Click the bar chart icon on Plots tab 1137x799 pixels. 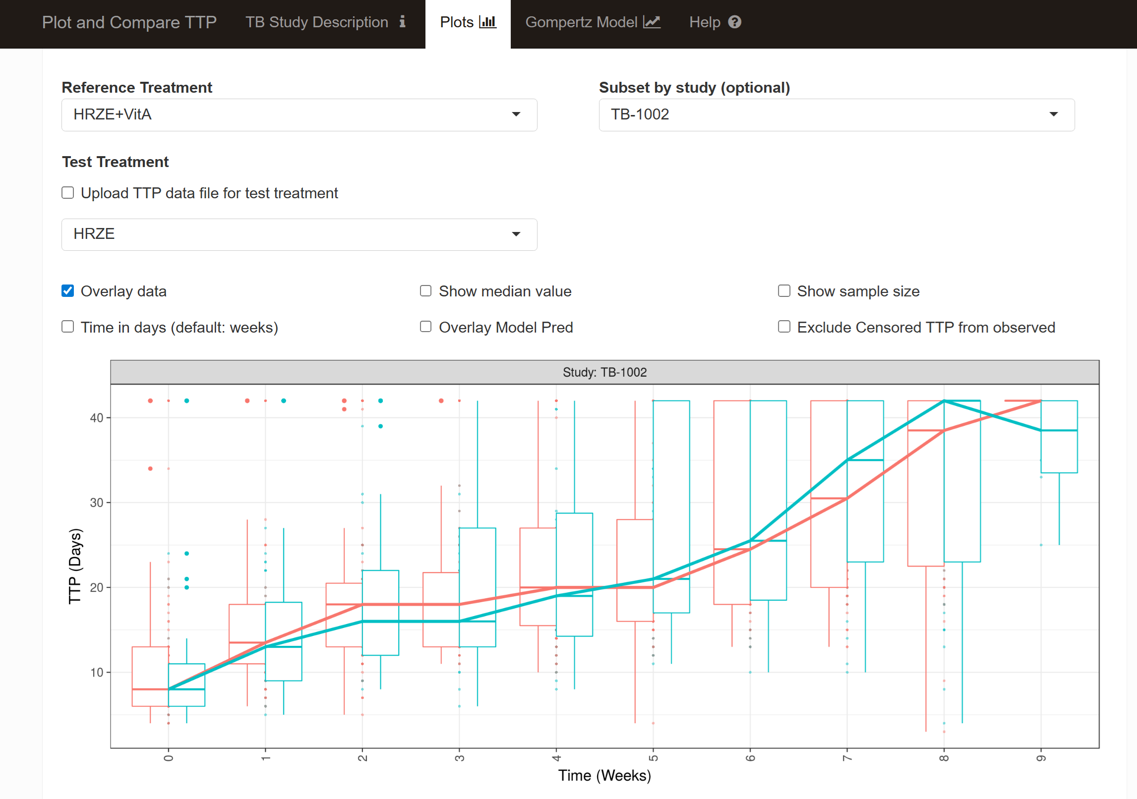(488, 22)
